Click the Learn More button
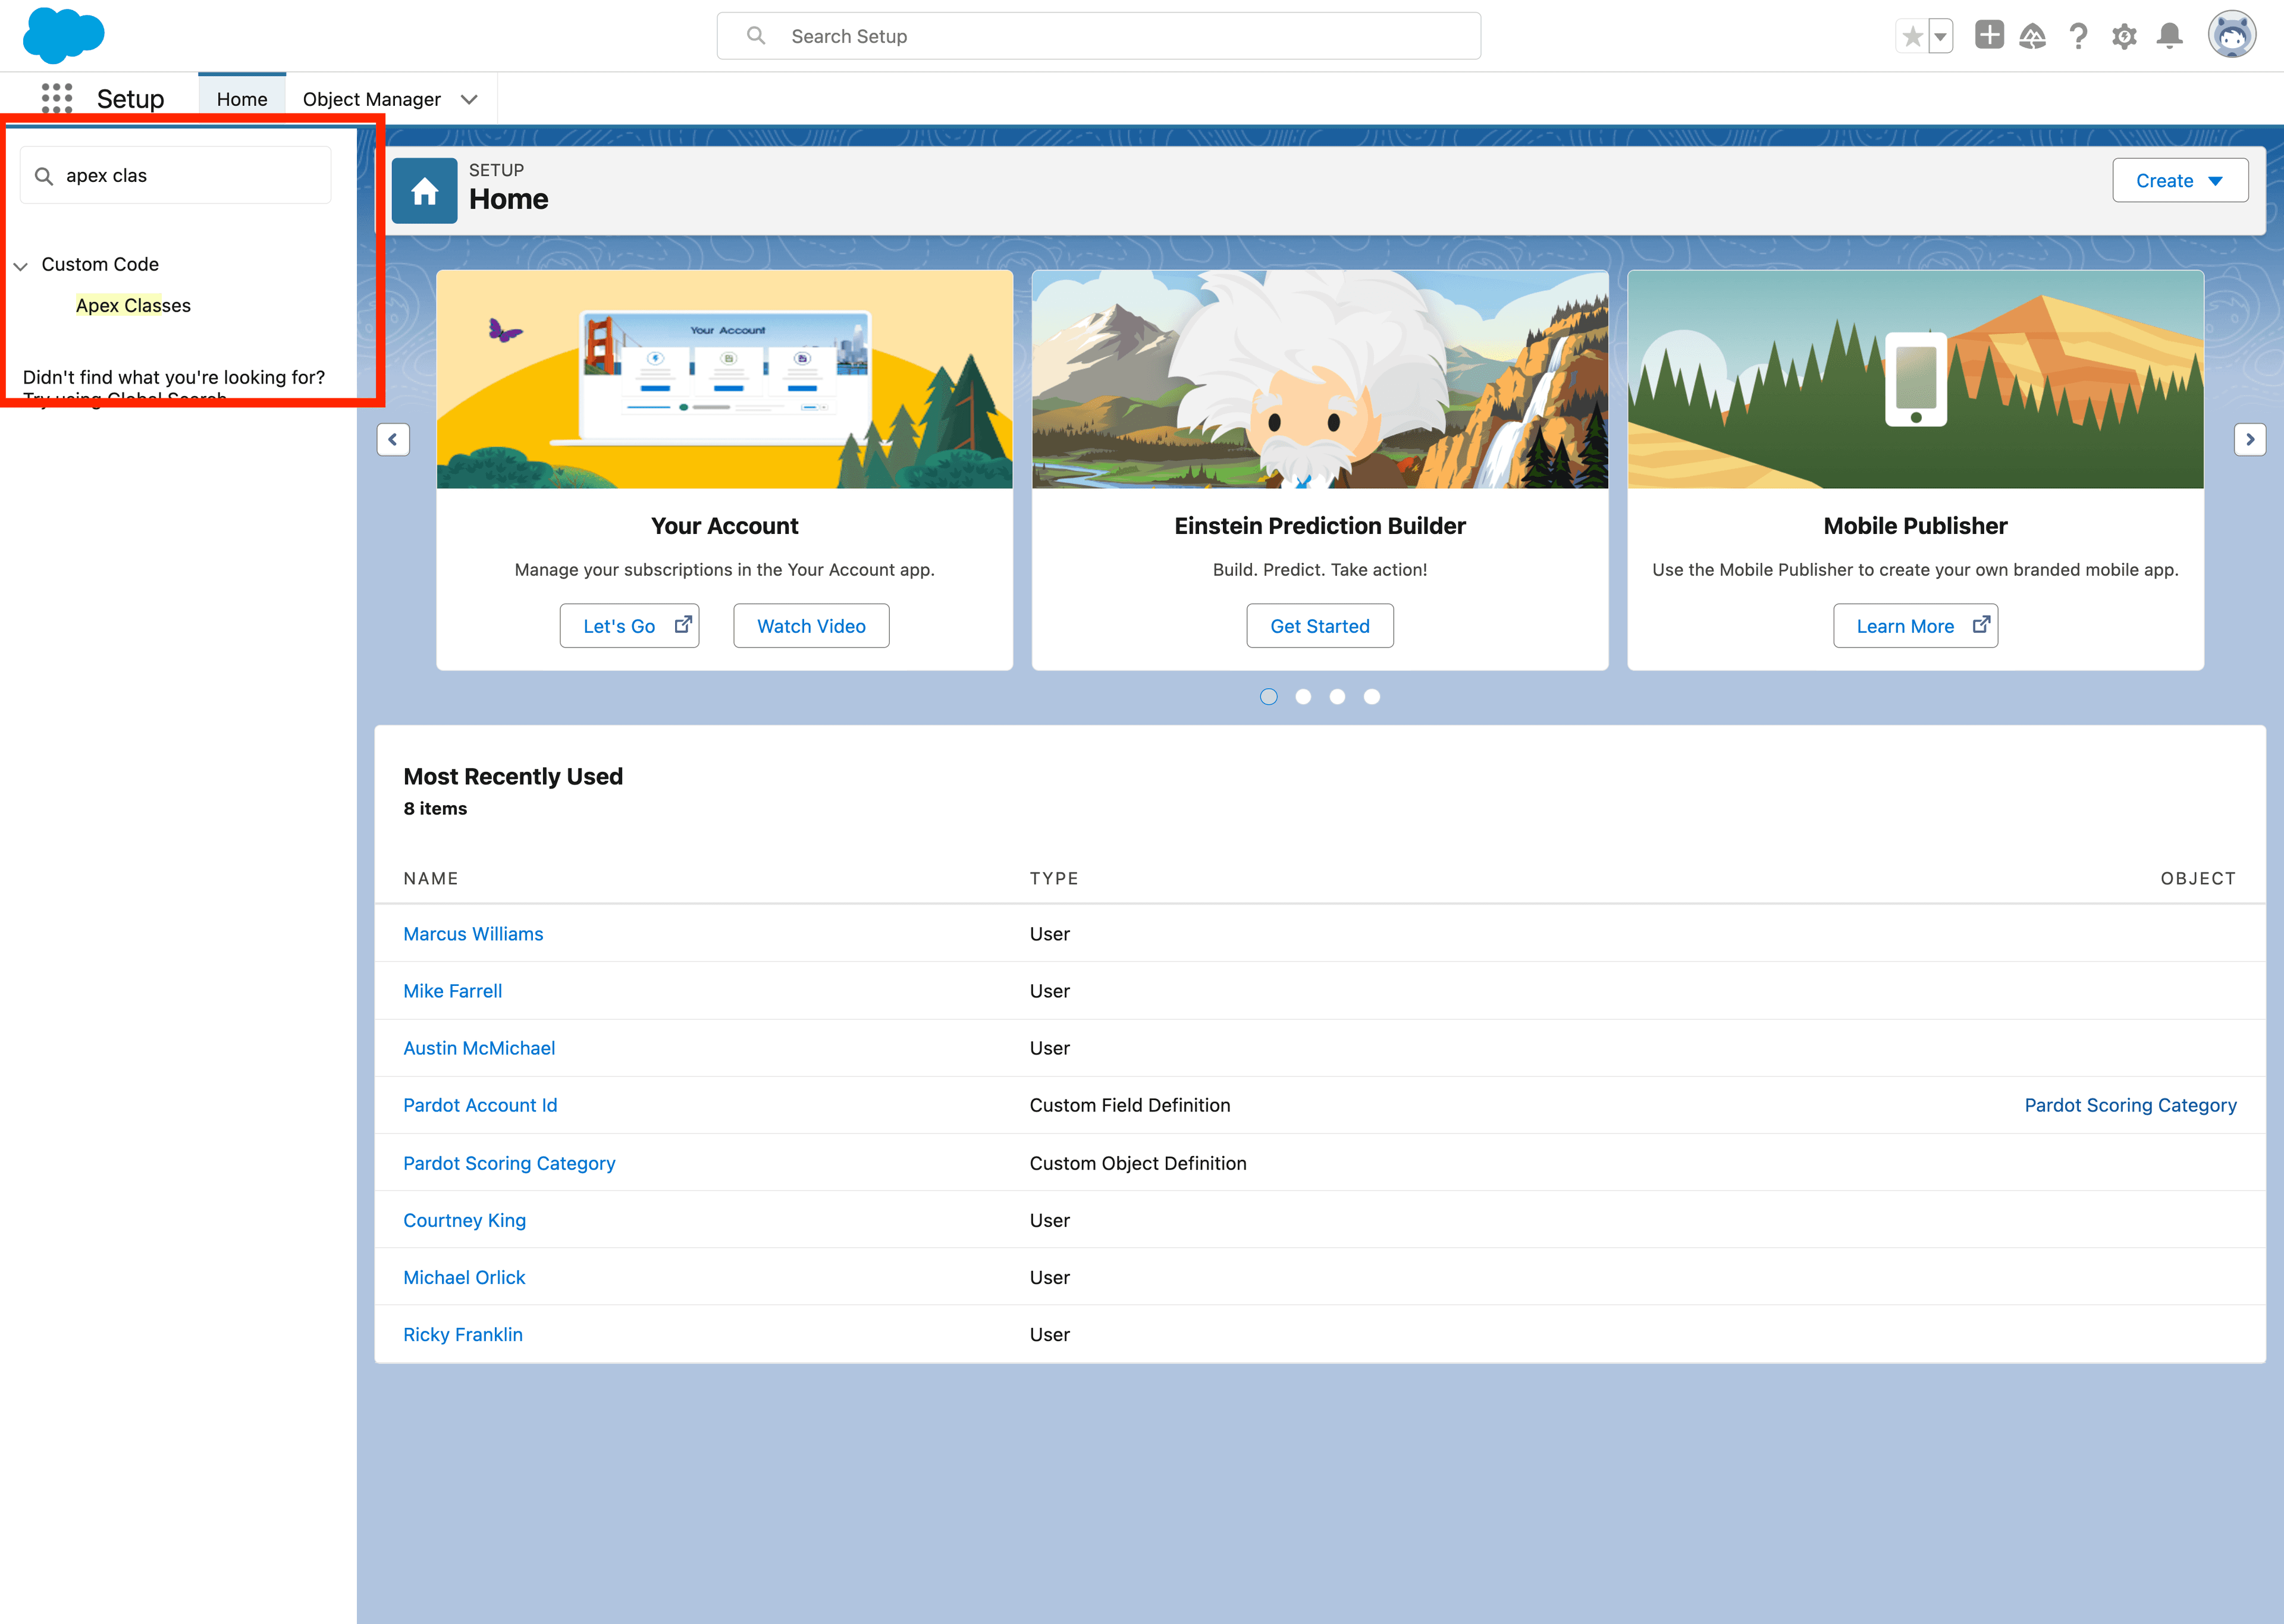The height and width of the screenshot is (1624, 2284). click(1915, 625)
